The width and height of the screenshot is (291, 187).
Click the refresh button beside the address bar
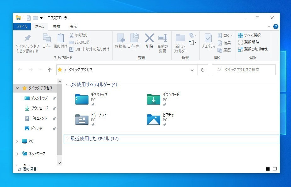coord(203,70)
